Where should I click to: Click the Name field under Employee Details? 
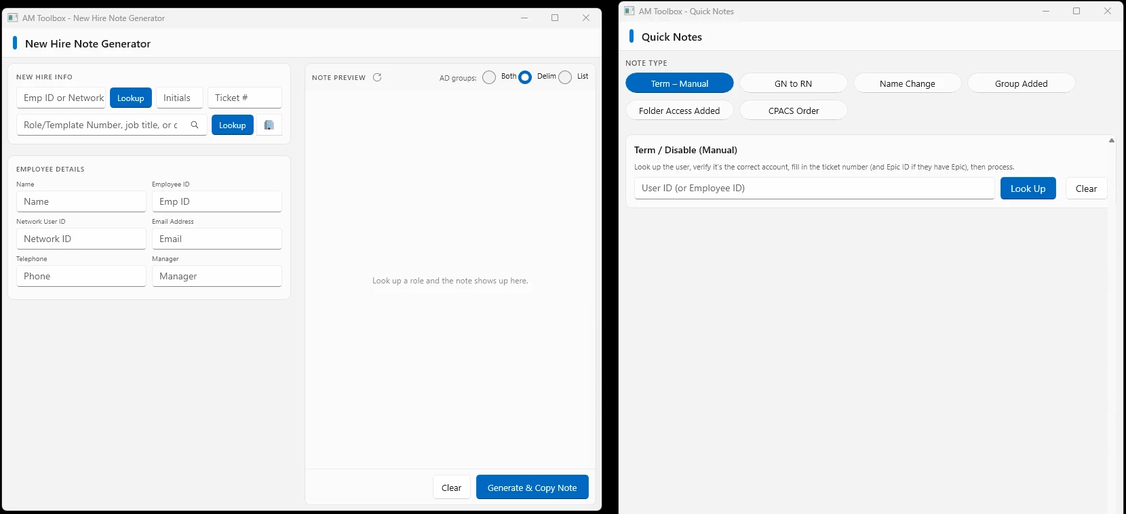pyautogui.click(x=81, y=201)
